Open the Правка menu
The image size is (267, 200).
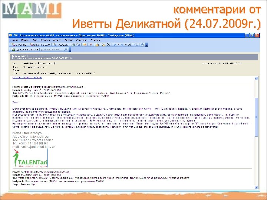tap(25, 40)
